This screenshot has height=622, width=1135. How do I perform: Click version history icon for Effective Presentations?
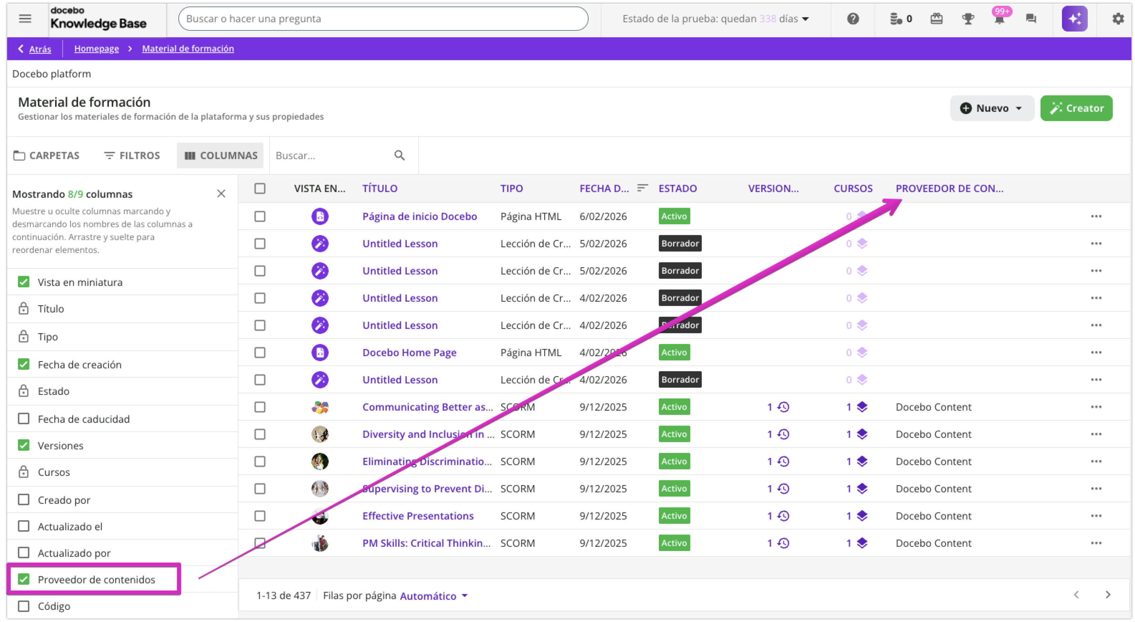click(783, 516)
